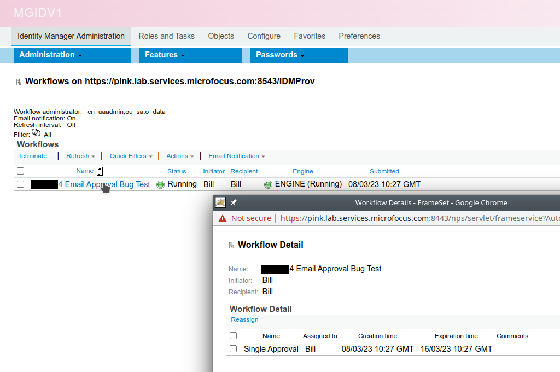Select all workflows using the header checkbox
The image size is (560, 372).
coord(20,171)
